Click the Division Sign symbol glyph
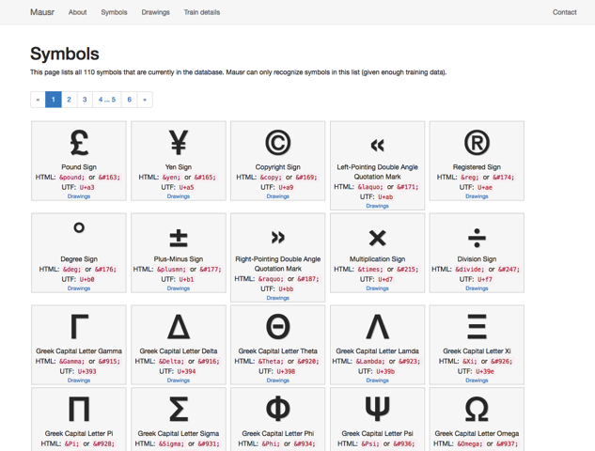Viewport: 595px width, 451px height. (477, 239)
